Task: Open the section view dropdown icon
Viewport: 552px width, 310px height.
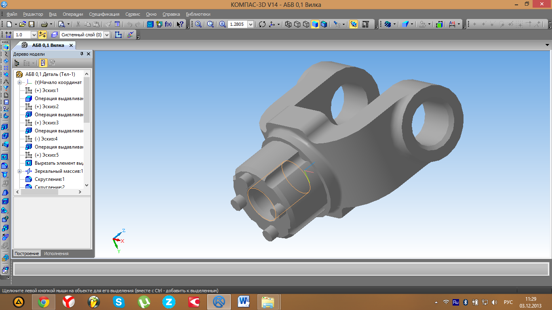Action: point(388,24)
